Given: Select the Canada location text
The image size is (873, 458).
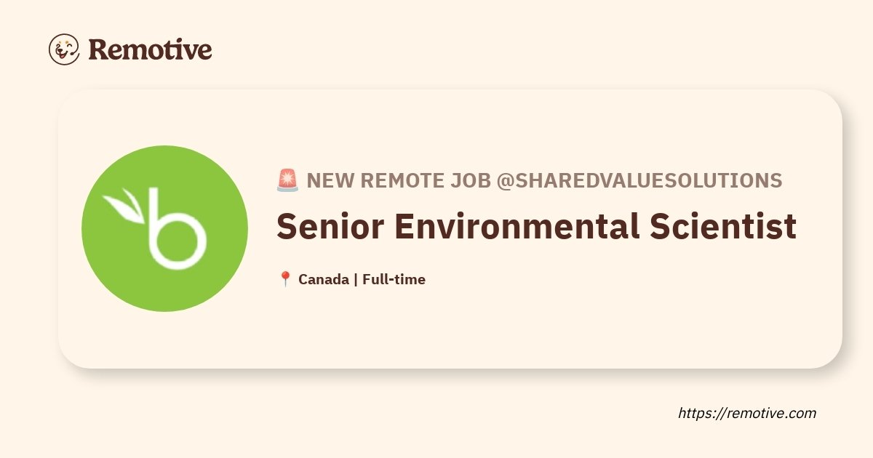Looking at the screenshot, I should 323,279.
